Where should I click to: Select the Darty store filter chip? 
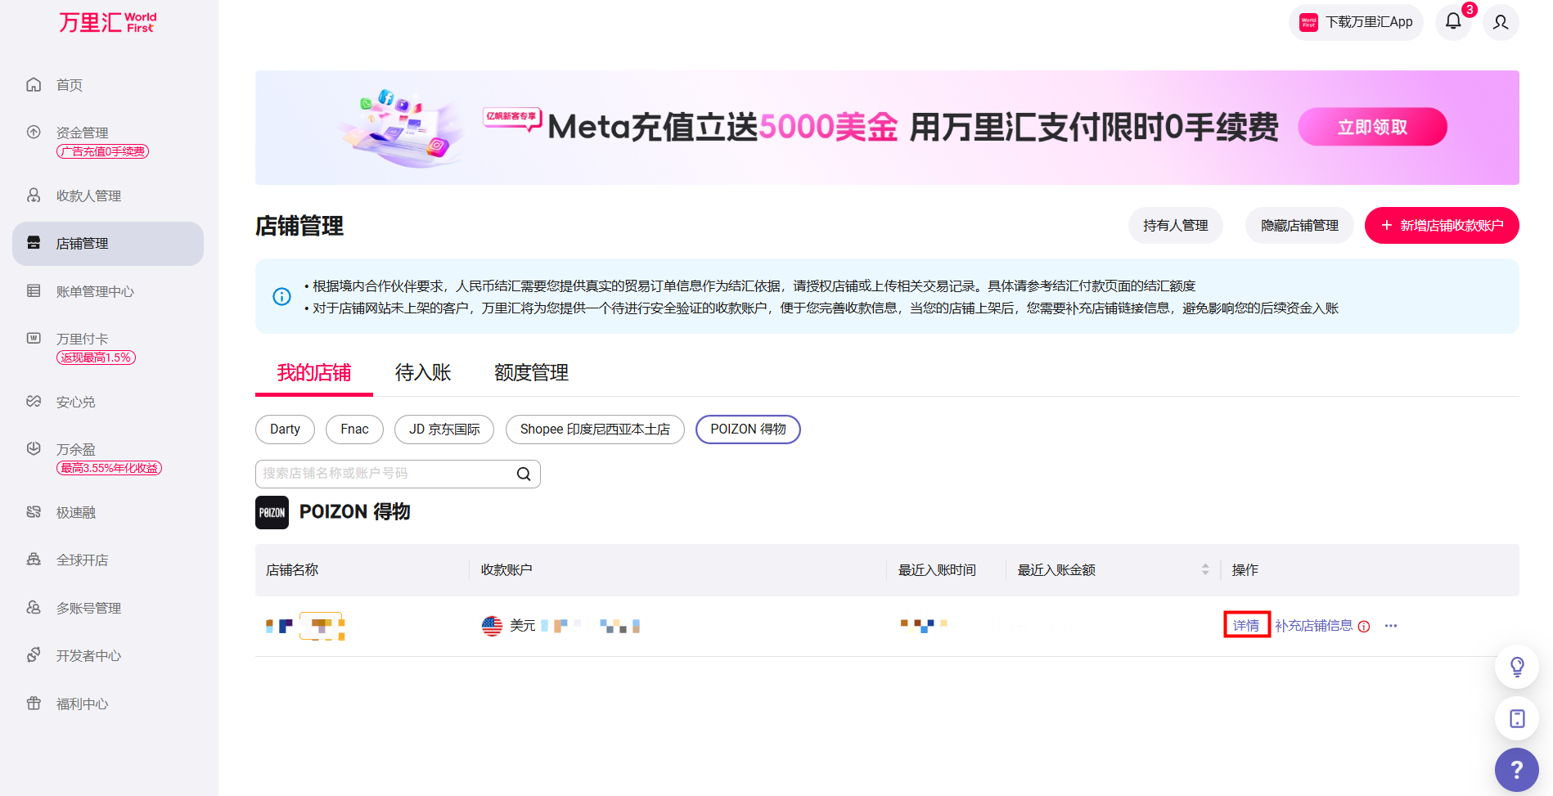pos(285,429)
